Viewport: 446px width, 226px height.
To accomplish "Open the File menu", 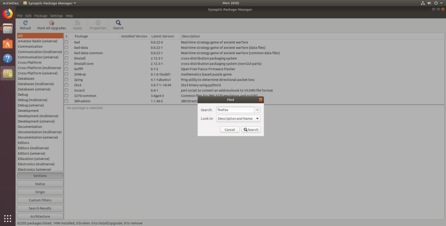I will (x=20, y=16).
